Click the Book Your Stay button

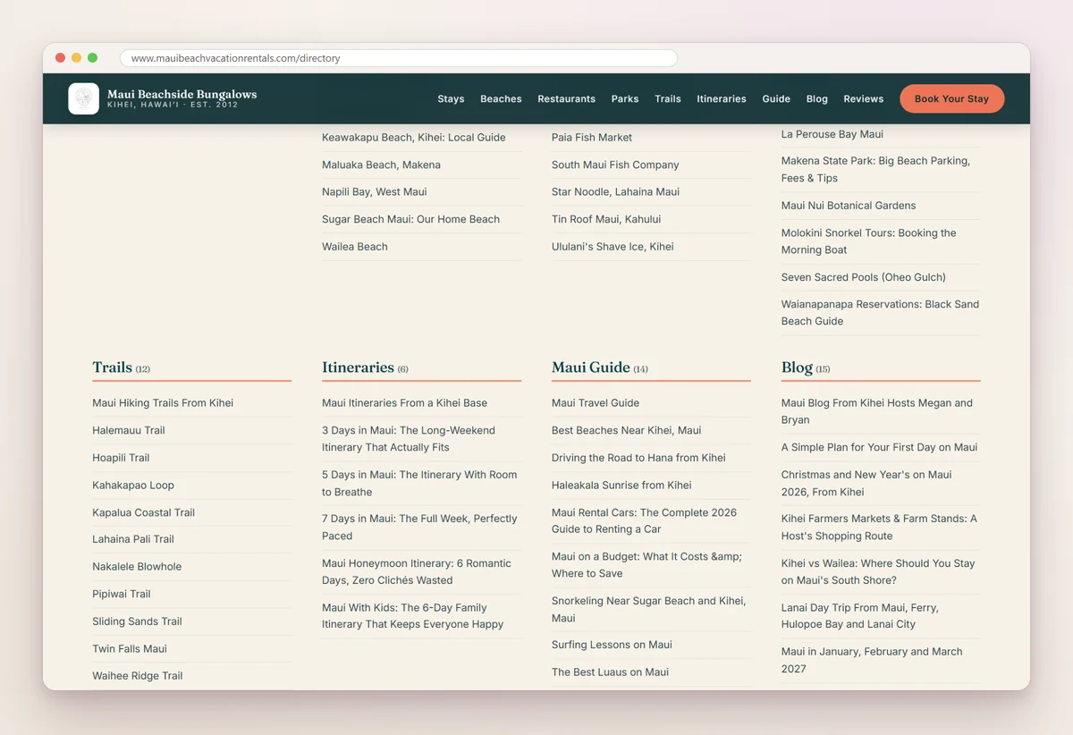[951, 98]
